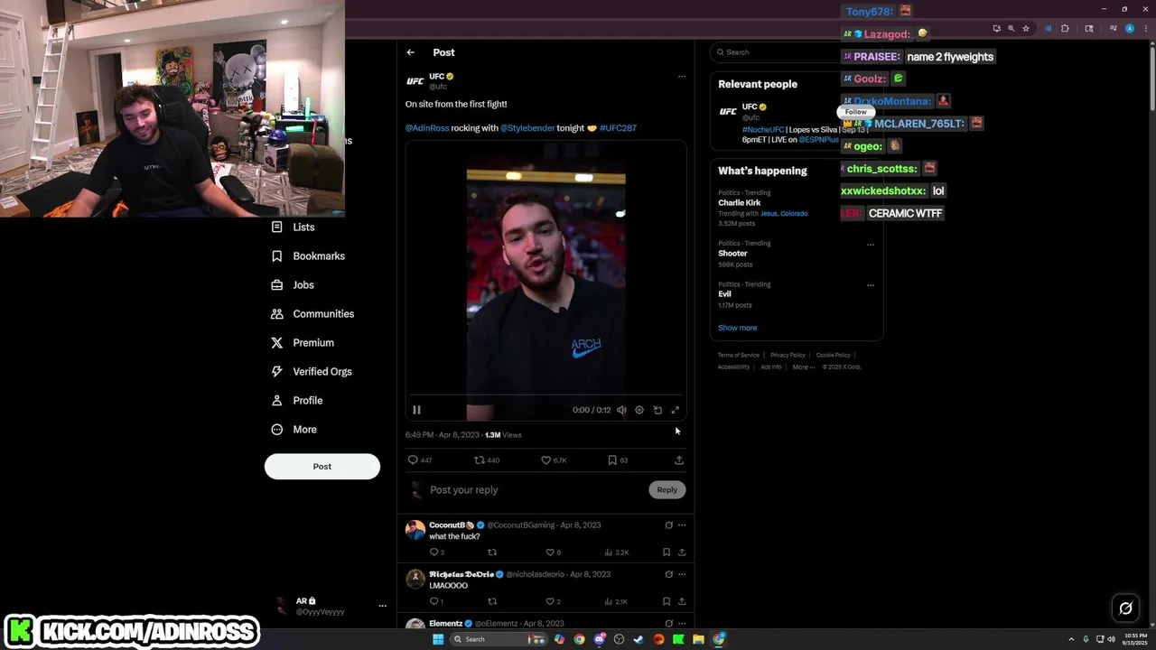Open CoconutB reply more options
This screenshot has height=650, width=1156.
tap(682, 525)
